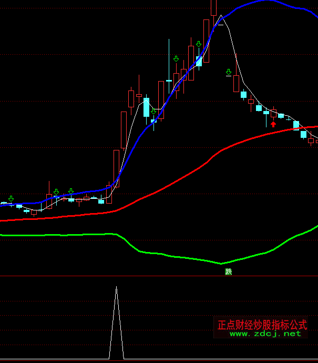Select the tall cyan candle beside the blue line

pyautogui.click(x=146, y=107)
